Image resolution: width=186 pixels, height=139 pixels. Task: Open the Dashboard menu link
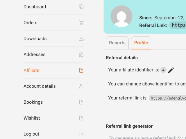point(35,7)
